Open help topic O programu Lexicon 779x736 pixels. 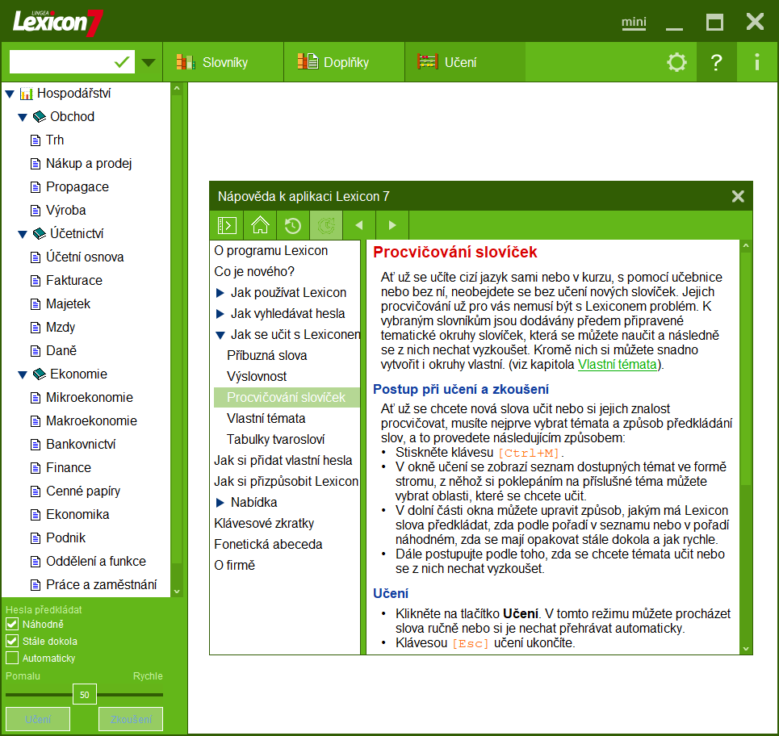coord(270,251)
